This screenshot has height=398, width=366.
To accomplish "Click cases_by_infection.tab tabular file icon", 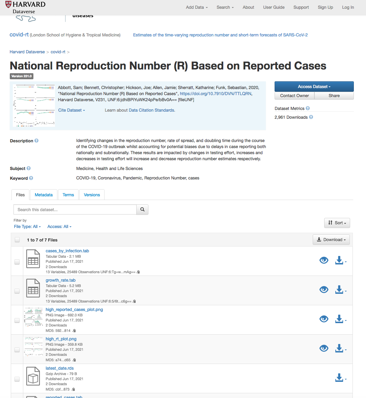I will [x=33, y=259].
